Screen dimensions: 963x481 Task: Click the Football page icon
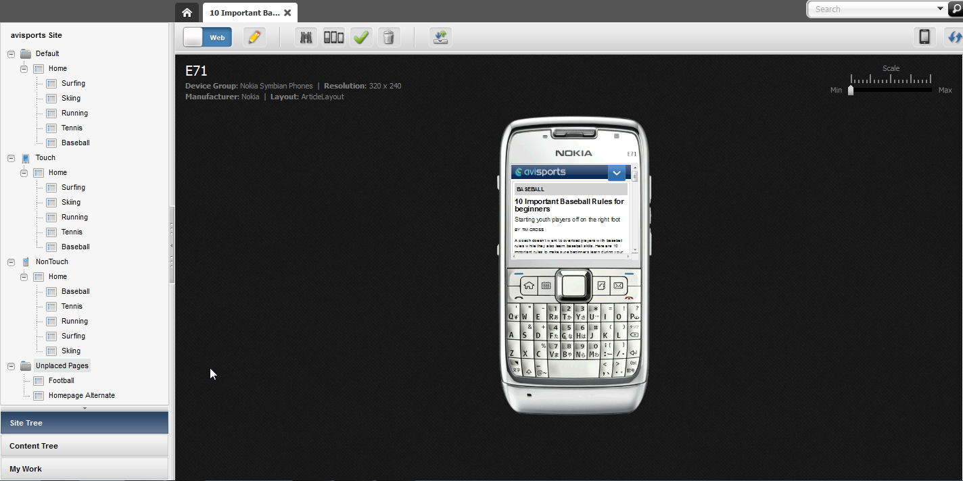pyautogui.click(x=39, y=380)
